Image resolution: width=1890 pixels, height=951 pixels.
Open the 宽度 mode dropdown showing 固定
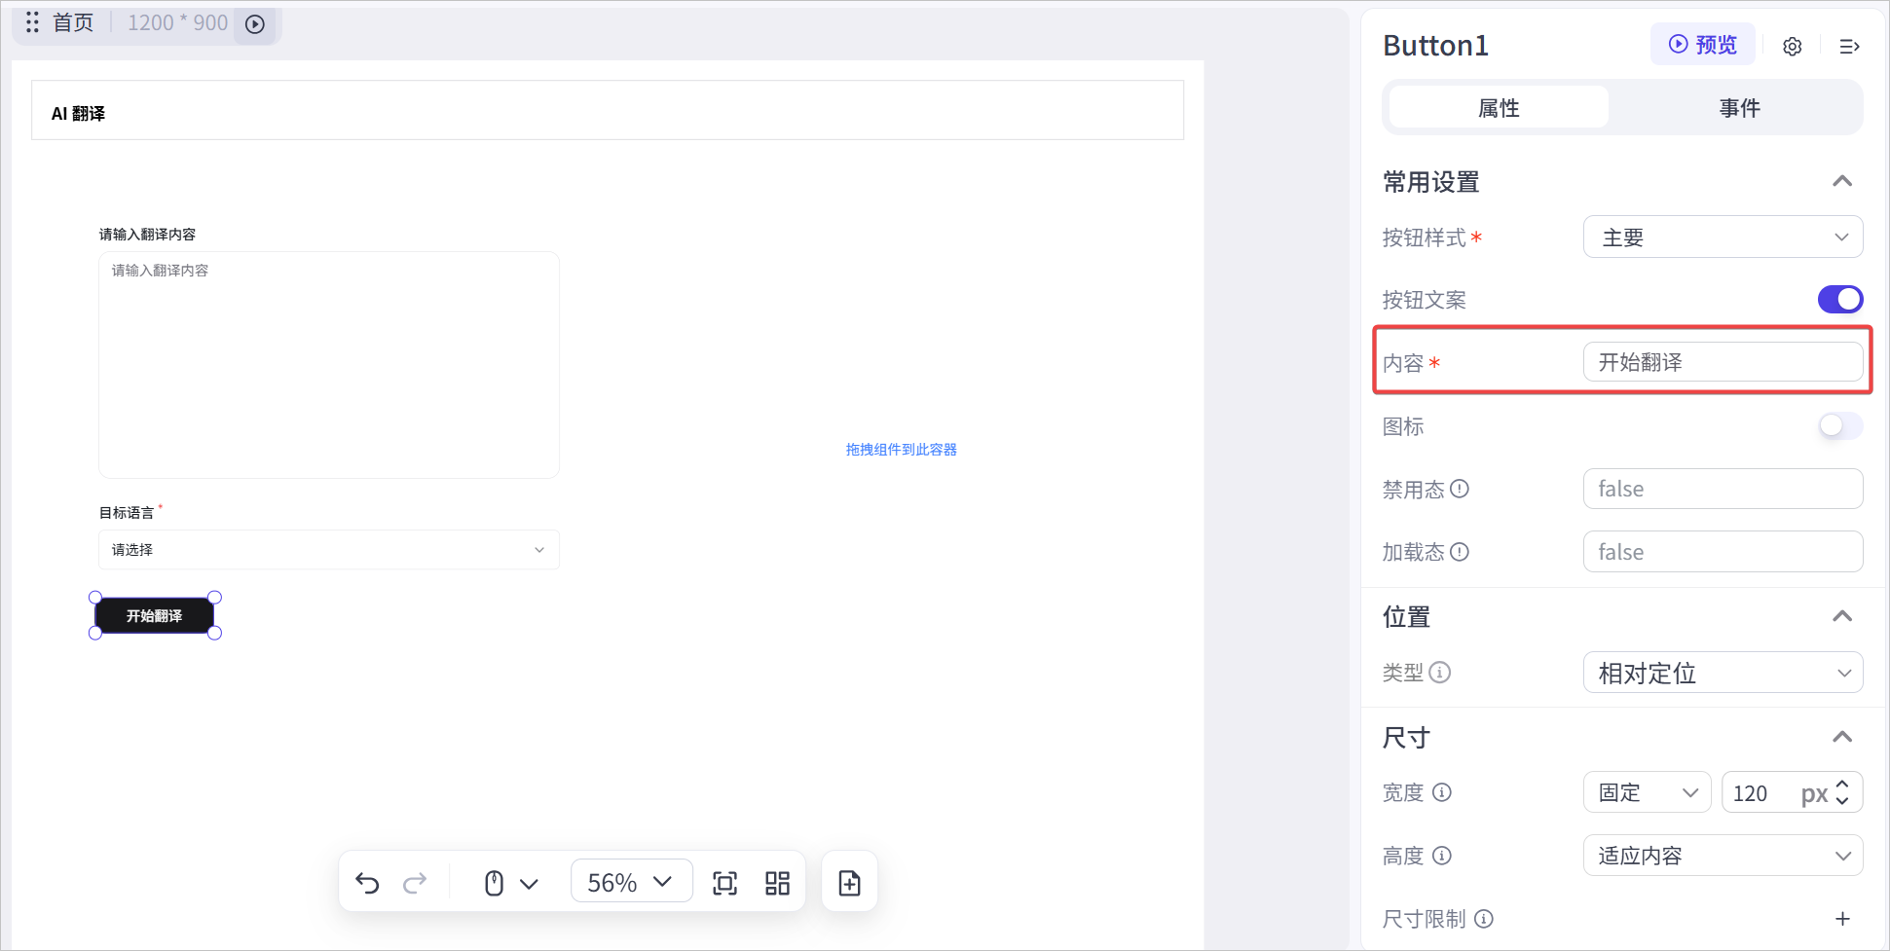tap(1647, 792)
